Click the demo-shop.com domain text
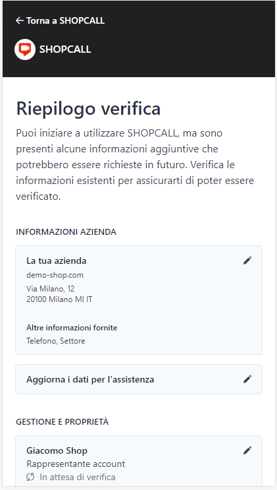 [x=55, y=275]
